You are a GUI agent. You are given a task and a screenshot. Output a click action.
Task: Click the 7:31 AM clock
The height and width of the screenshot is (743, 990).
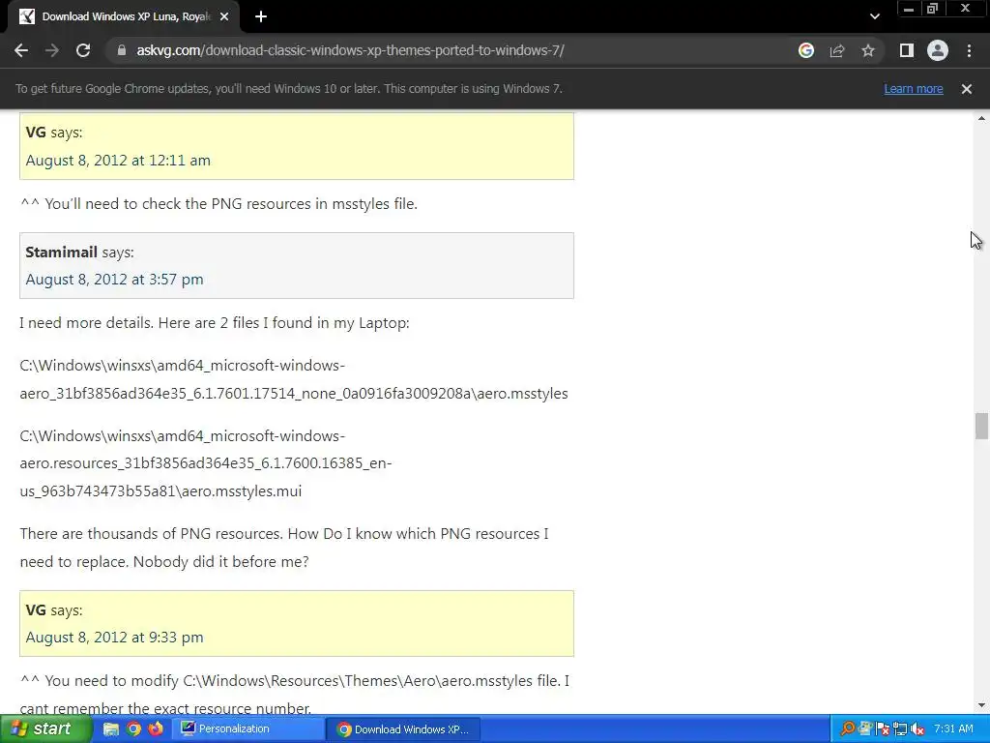953,729
